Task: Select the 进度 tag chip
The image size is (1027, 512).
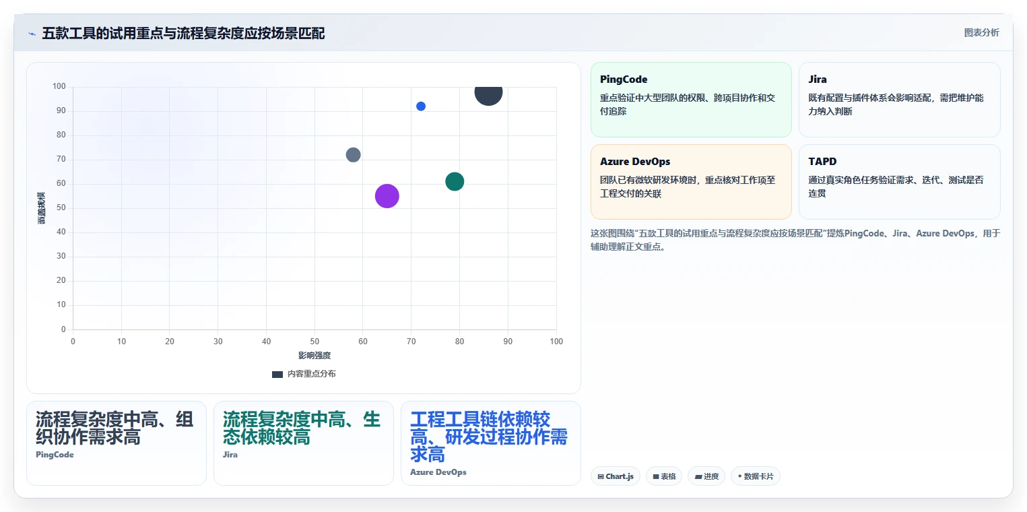Action: (x=706, y=476)
